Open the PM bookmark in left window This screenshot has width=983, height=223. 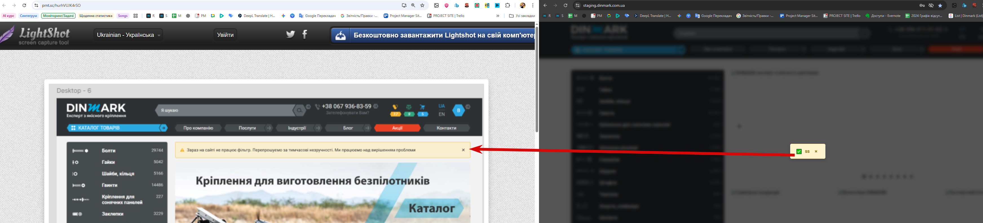click(x=200, y=16)
